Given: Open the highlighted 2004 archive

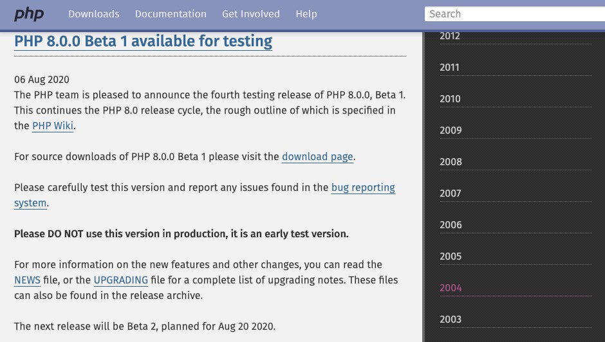Looking at the screenshot, I should pyautogui.click(x=451, y=288).
